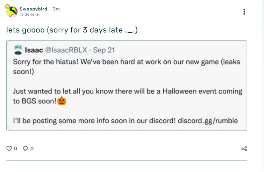Click the comment count number
Viewport: 264px width, 172px height.
tap(32, 149)
